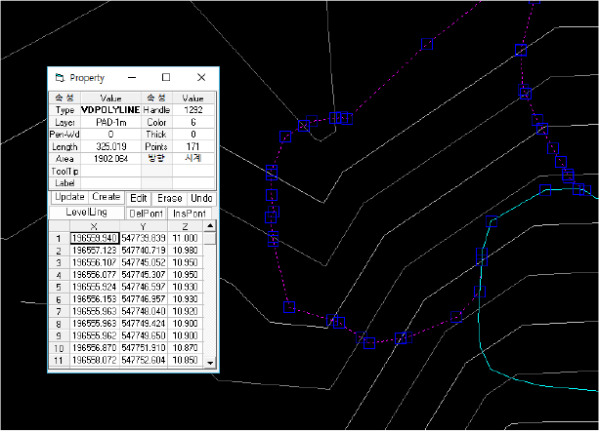Click the Edit button
Screen dimensions: 599x431
coord(139,199)
